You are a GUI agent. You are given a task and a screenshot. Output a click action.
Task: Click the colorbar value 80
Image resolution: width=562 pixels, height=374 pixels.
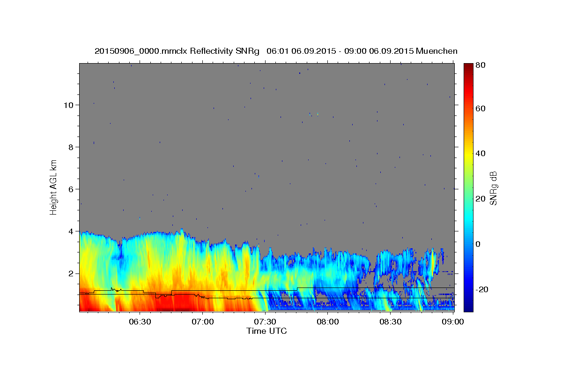coord(480,65)
